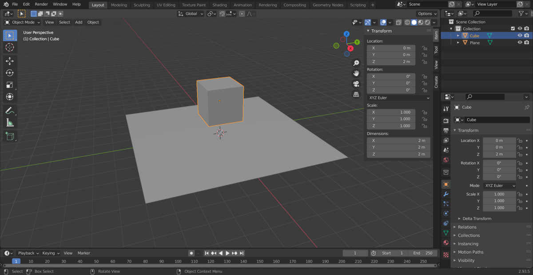Select the Rotate tool
The height and width of the screenshot is (275, 533).
point(10,73)
